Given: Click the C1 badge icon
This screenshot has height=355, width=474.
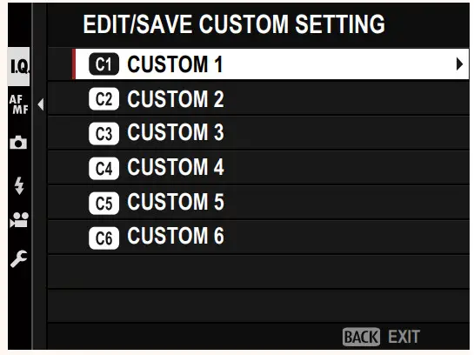Looking at the screenshot, I should click(103, 64).
